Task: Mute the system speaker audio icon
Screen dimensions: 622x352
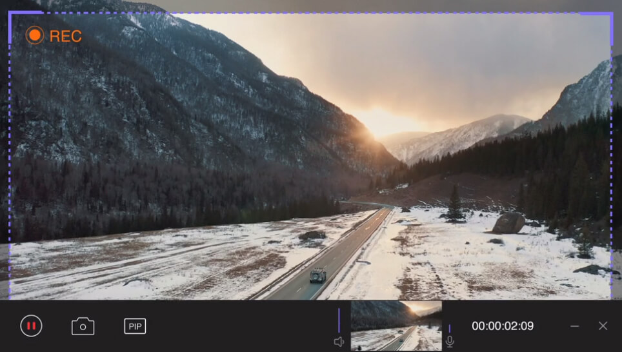Action: (339, 342)
